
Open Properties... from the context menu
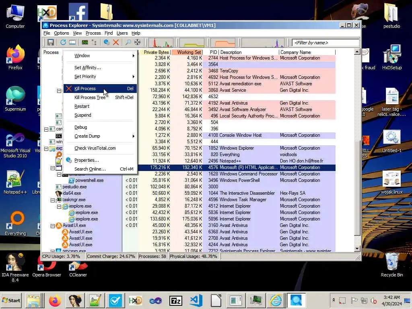[100, 160]
